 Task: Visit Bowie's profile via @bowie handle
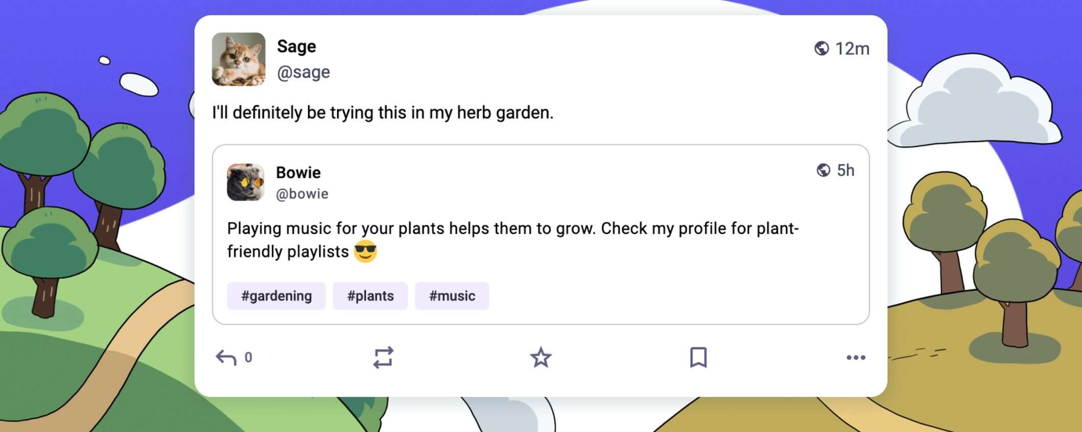point(303,194)
